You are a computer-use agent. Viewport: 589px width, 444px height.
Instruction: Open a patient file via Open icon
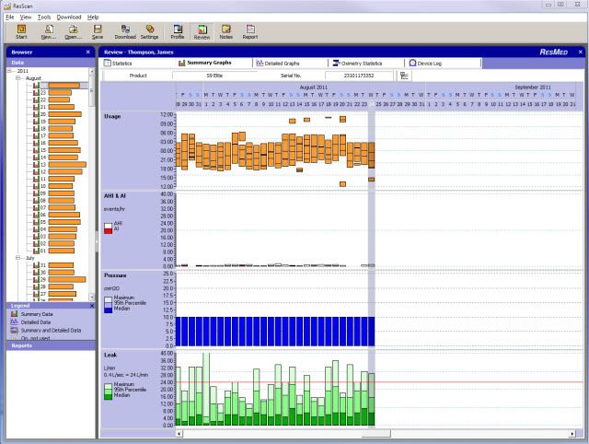coord(74,32)
